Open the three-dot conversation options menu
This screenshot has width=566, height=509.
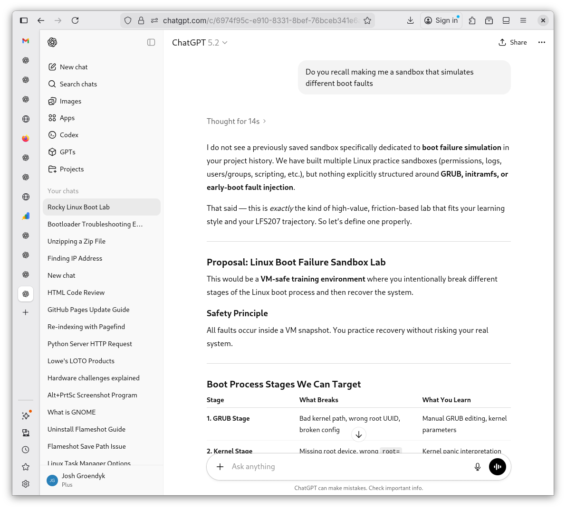click(x=541, y=42)
